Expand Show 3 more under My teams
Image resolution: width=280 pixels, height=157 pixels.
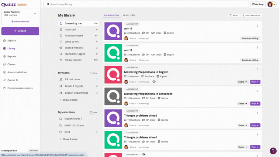69,100
